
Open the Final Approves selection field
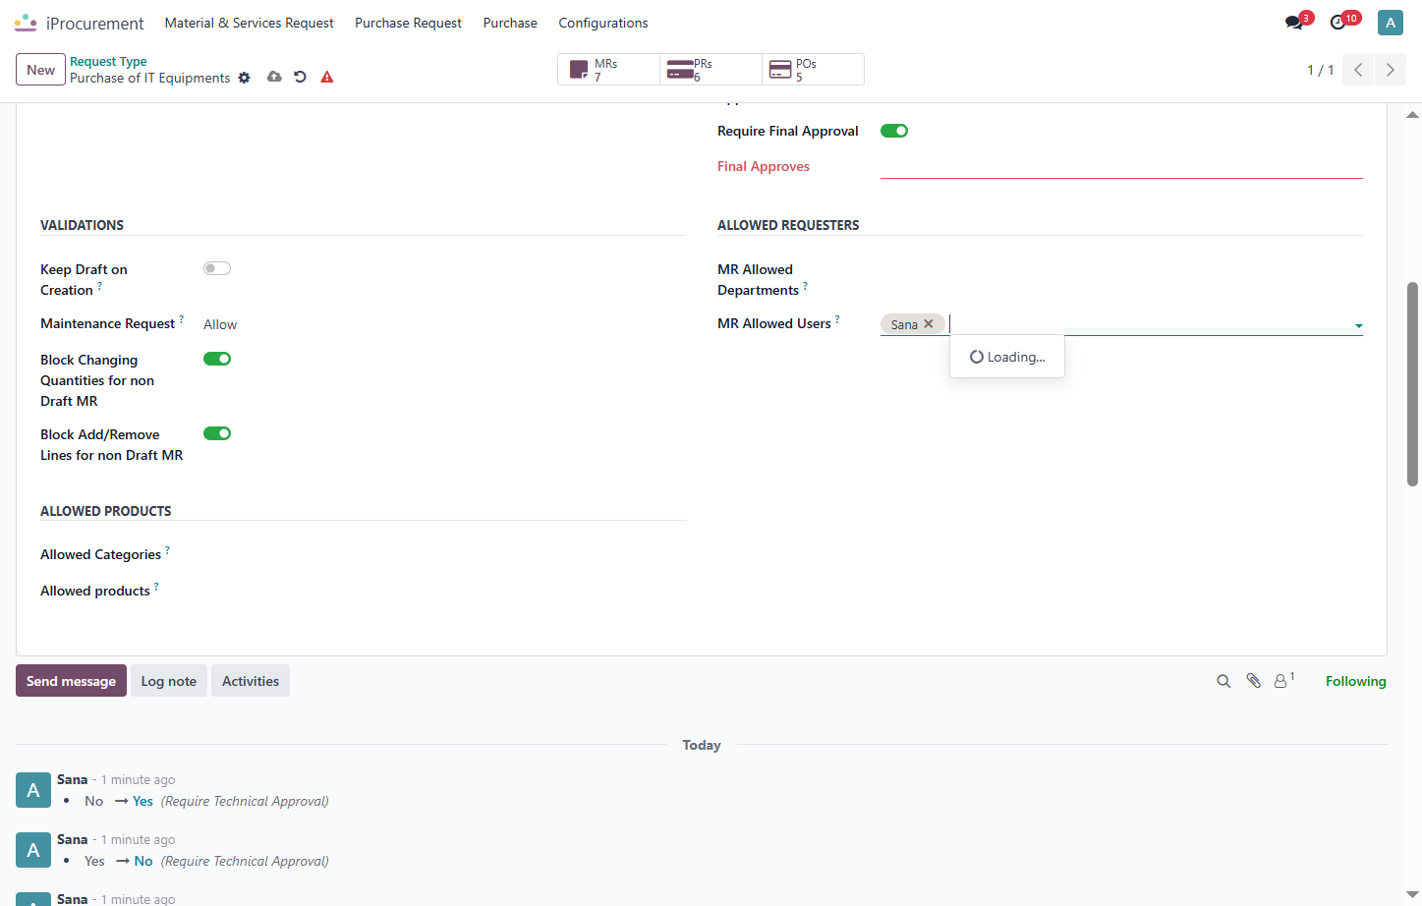(1121, 167)
